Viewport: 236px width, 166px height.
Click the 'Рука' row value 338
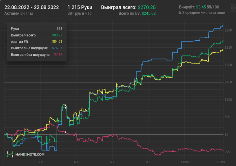pyautogui.click(x=59, y=29)
